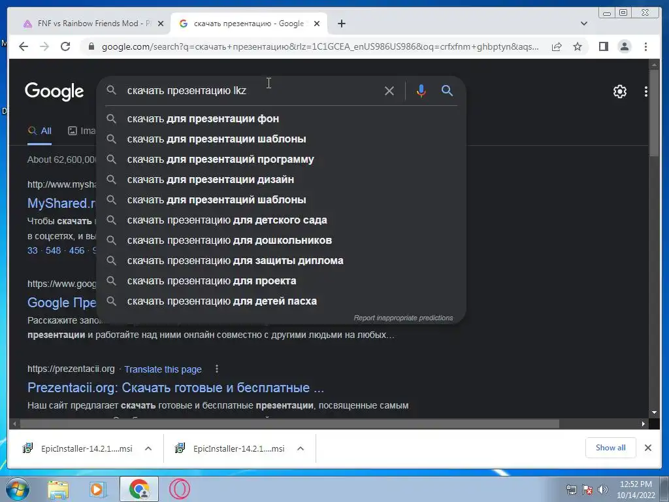Switch to FNF vs Rainbow Friends Mod tab
The image size is (669, 502).
tap(88, 24)
